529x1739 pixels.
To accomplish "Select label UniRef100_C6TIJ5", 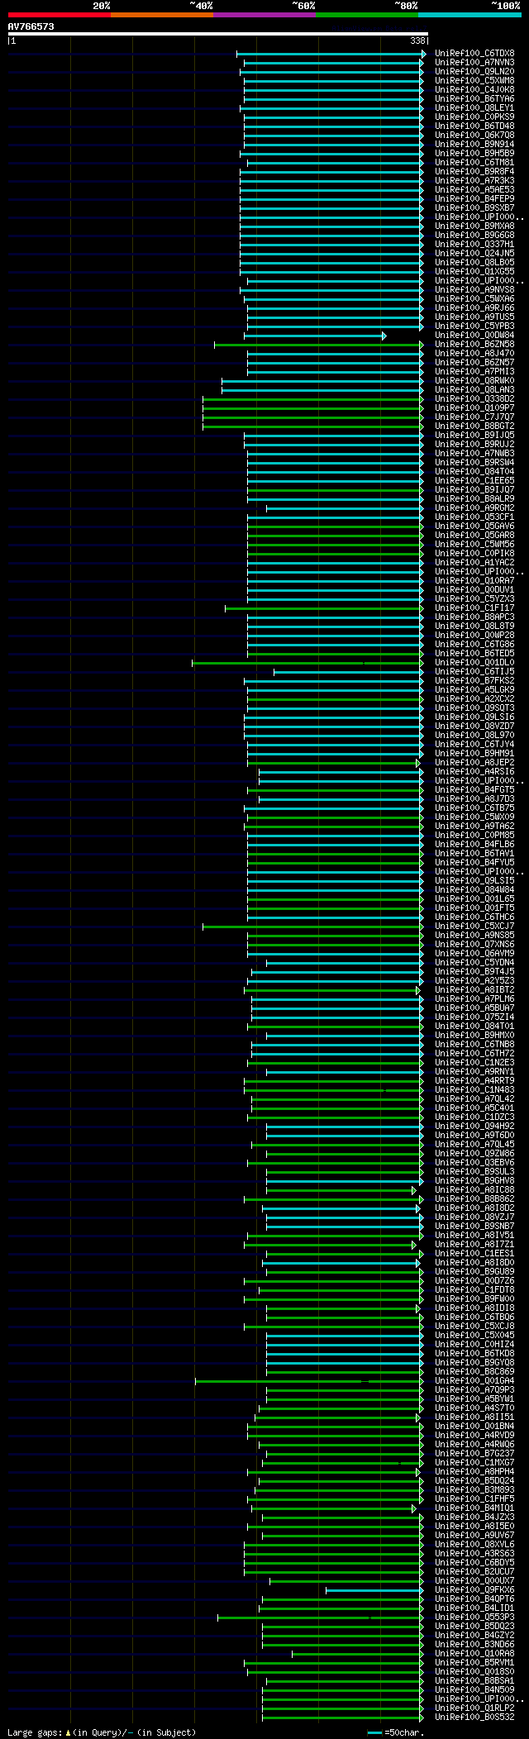I will 474,672.
